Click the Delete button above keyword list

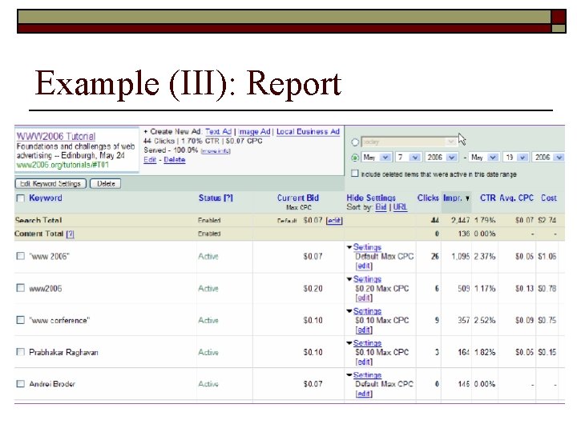pyautogui.click(x=106, y=183)
